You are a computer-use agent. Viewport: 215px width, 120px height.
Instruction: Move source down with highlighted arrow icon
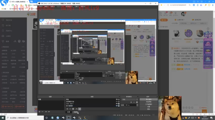[80, 109]
